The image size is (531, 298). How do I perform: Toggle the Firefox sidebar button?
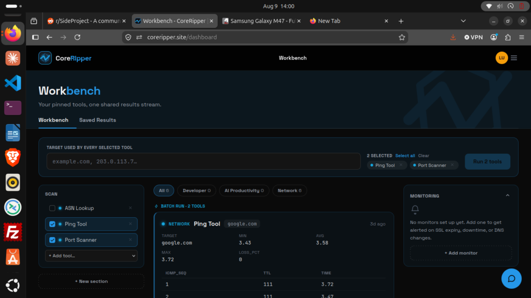(35, 37)
